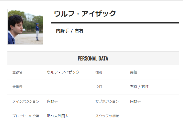Image resolution: width=183 pixels, height=123 pixels.
Task: Select the メインポジション value 内野手
Action: 52,101
